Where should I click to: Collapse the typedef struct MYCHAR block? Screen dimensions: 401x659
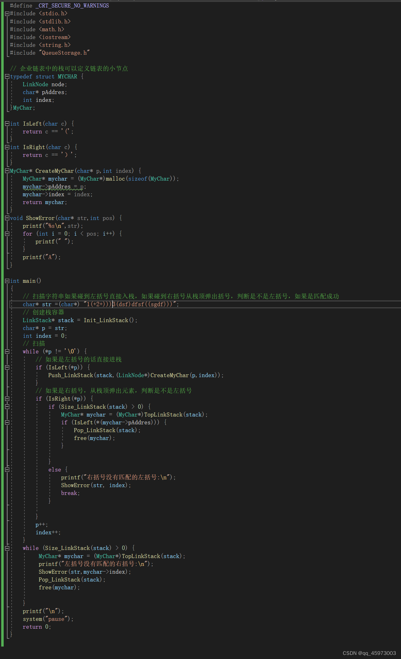pyautogui.click(x=7, y=77)
